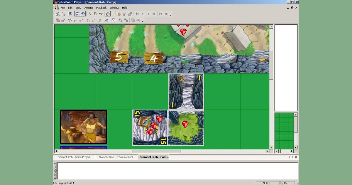This screenshot has width=352, height=185.
Task: Close the Message panel with its X
Action: coord(55,164)
